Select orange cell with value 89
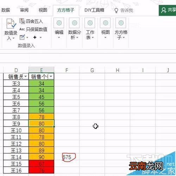Image resolution: width=176 pixels, height=176 pixels. point(42,150)
